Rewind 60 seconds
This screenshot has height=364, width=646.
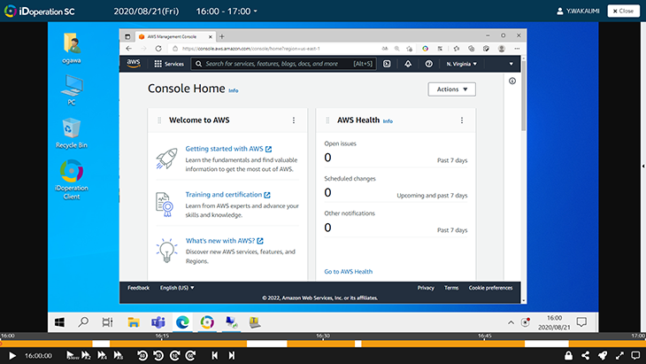[x=142, y=355]
